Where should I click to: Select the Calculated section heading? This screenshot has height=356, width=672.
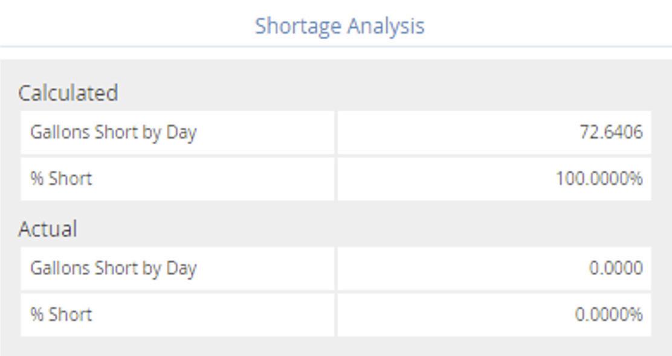68,93
